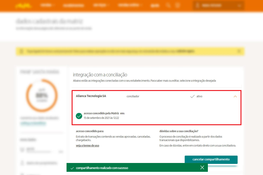263x175 pixels.
Task: Click the user icon in the header account box
Action: 197,5
